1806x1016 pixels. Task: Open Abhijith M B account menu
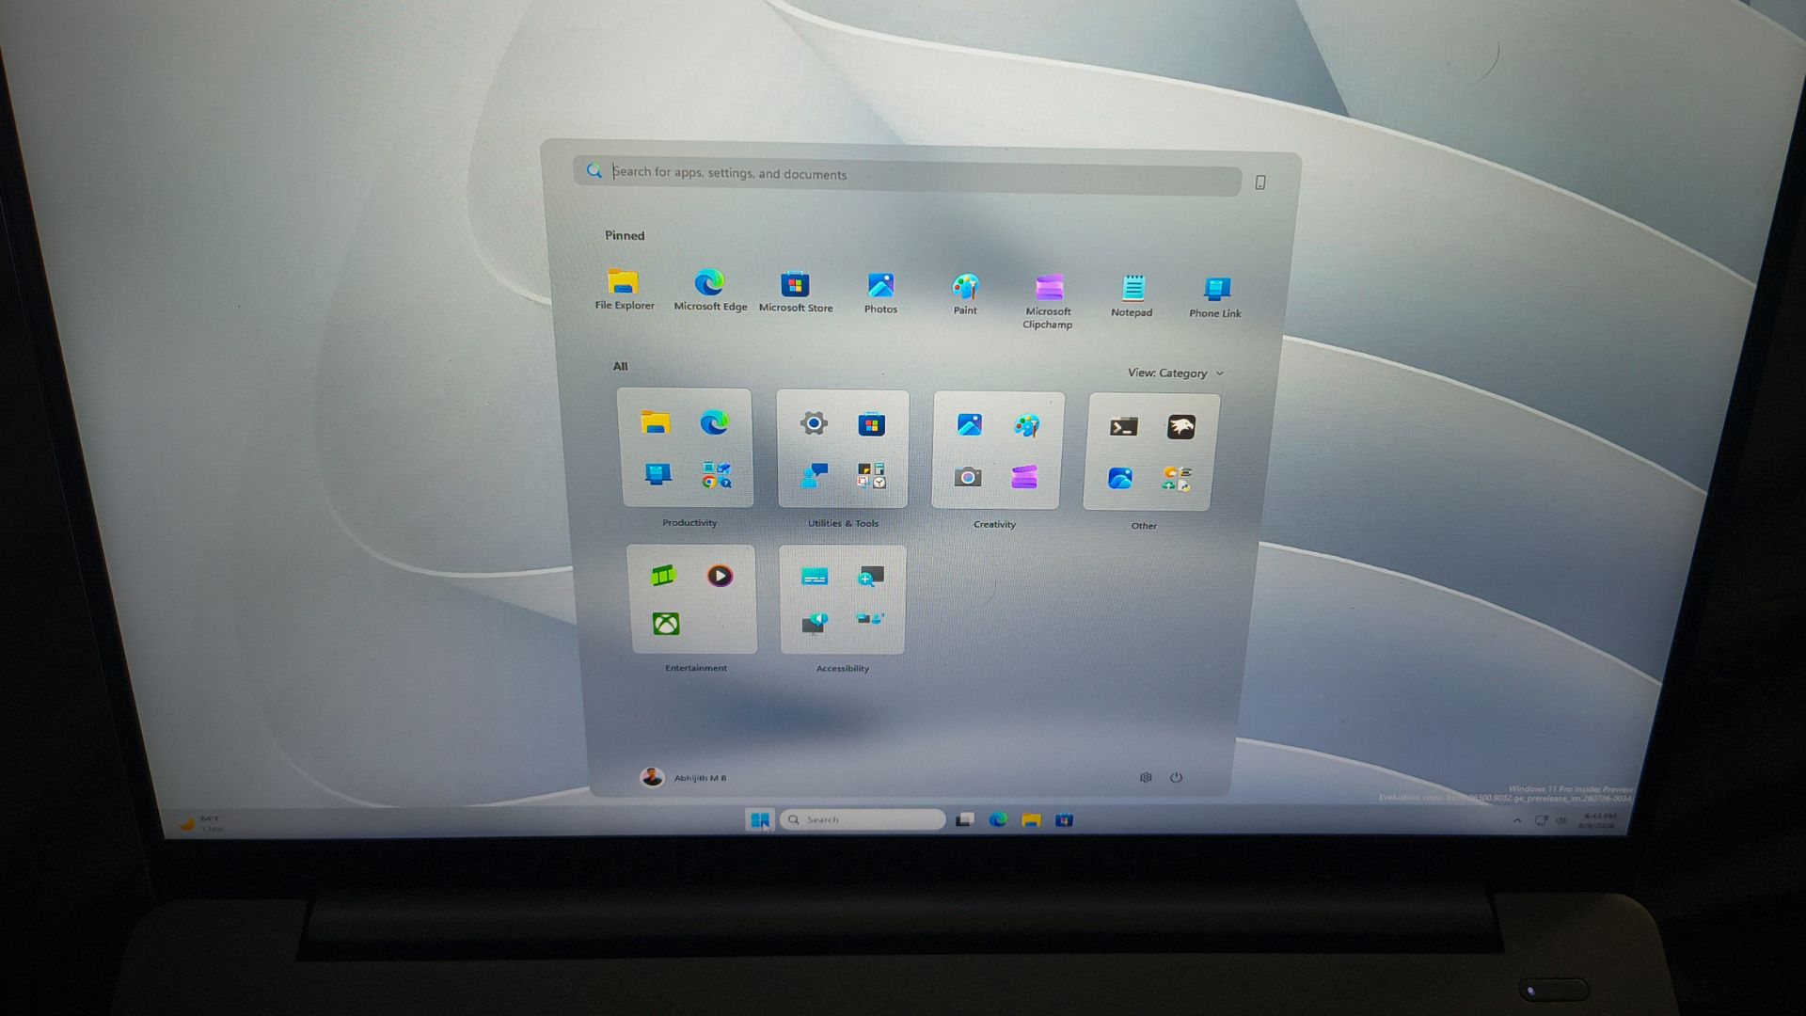(684, 777)
